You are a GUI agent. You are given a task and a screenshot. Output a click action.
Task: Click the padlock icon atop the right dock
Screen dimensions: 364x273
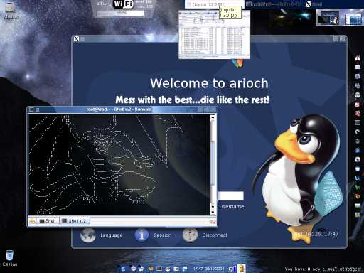coord(358,58)
